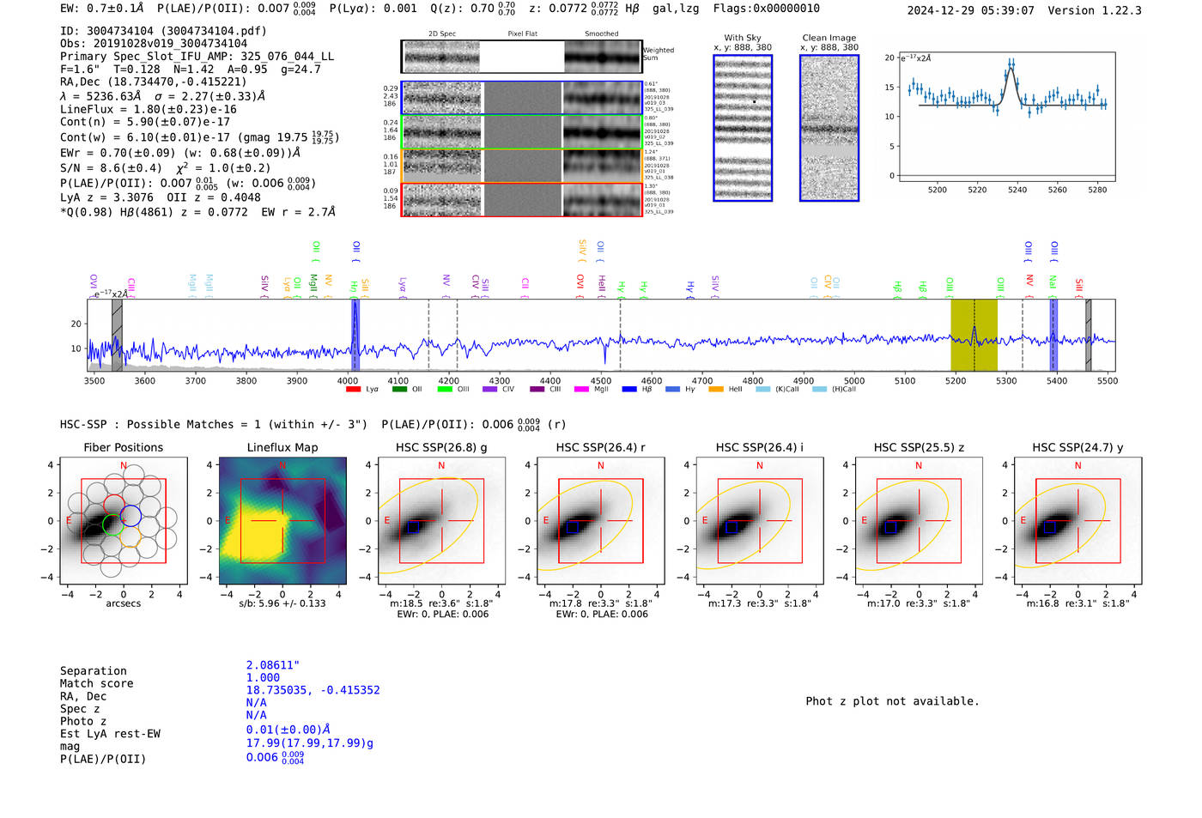Image resolution: width=1202 pixels, height=818 pixels.
Task: Click the Clean Image CCD cutout
Action: [829, 128]
